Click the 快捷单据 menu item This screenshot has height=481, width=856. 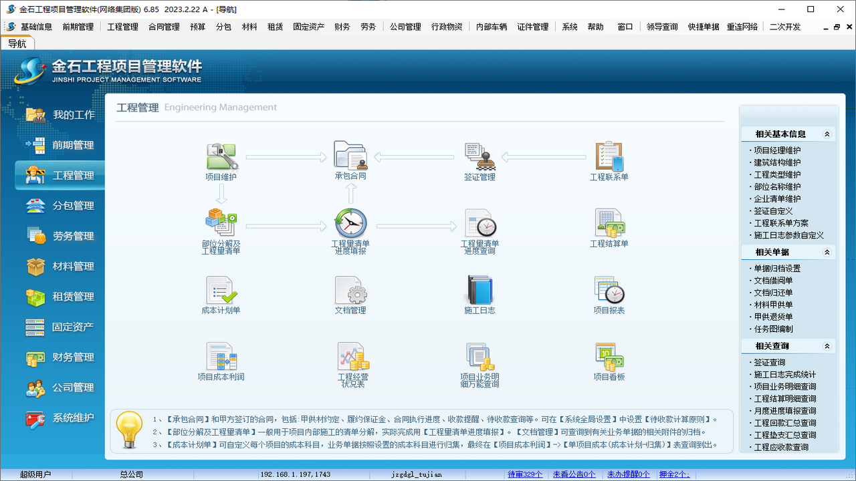pos(704,27)
